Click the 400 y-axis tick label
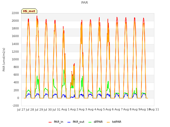 coord(16,83)
